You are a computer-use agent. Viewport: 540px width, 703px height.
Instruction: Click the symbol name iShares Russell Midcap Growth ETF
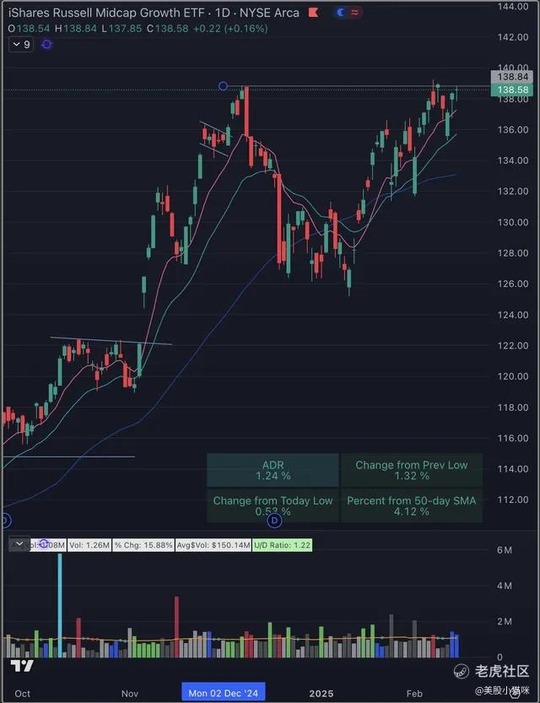106,13
